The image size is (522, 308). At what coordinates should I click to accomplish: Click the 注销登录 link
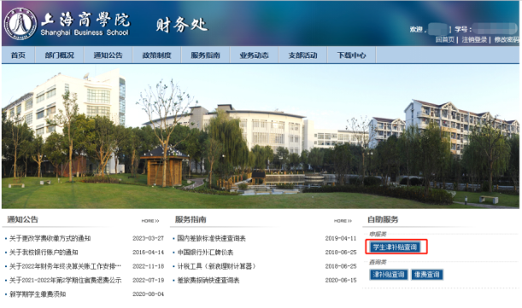click(x=474, y=39)
